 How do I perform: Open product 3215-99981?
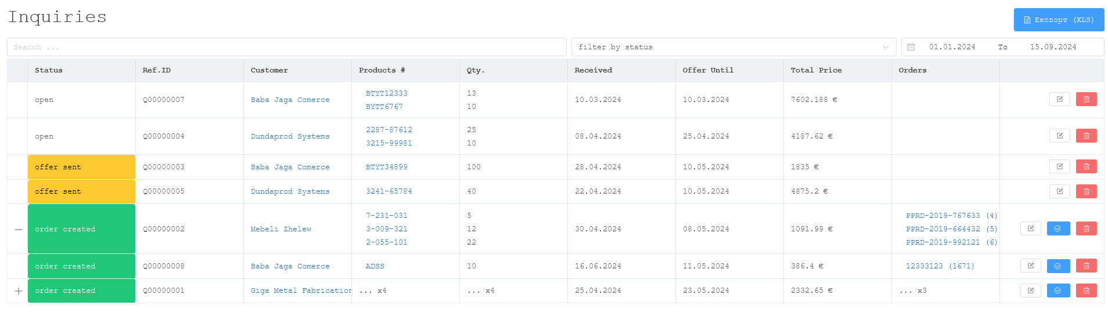(x=388, y=143)
